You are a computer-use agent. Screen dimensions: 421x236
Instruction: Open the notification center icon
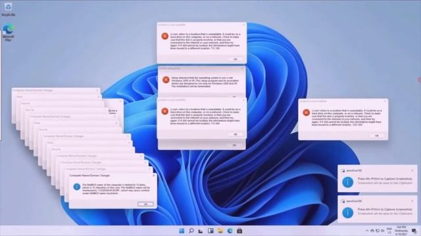point(414,231)
